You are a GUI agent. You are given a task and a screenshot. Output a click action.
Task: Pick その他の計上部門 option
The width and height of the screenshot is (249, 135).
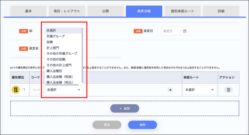click(63, 65)
